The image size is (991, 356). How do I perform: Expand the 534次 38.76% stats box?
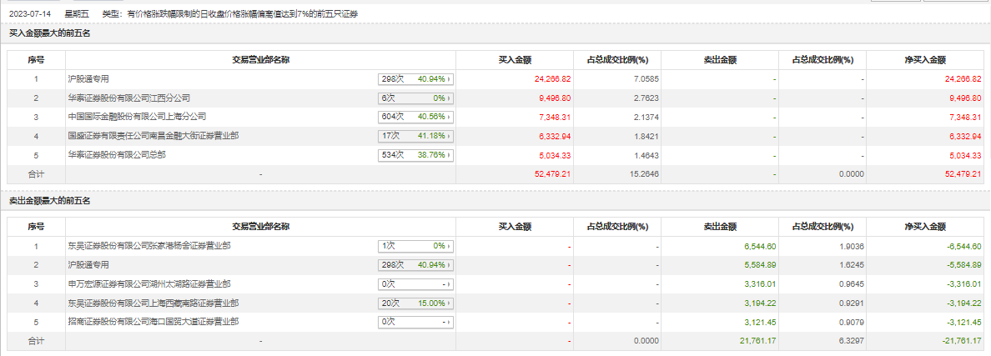point(416,155)
